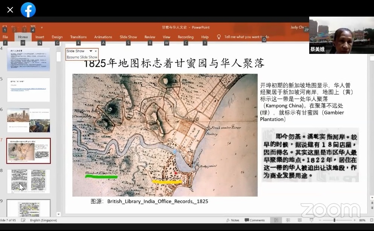
Task: Click zoom in plus button
Action: coord(355,220)
